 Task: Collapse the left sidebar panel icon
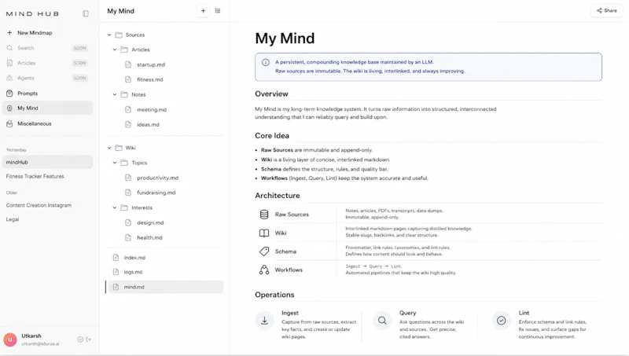click(x=86, y=13)
